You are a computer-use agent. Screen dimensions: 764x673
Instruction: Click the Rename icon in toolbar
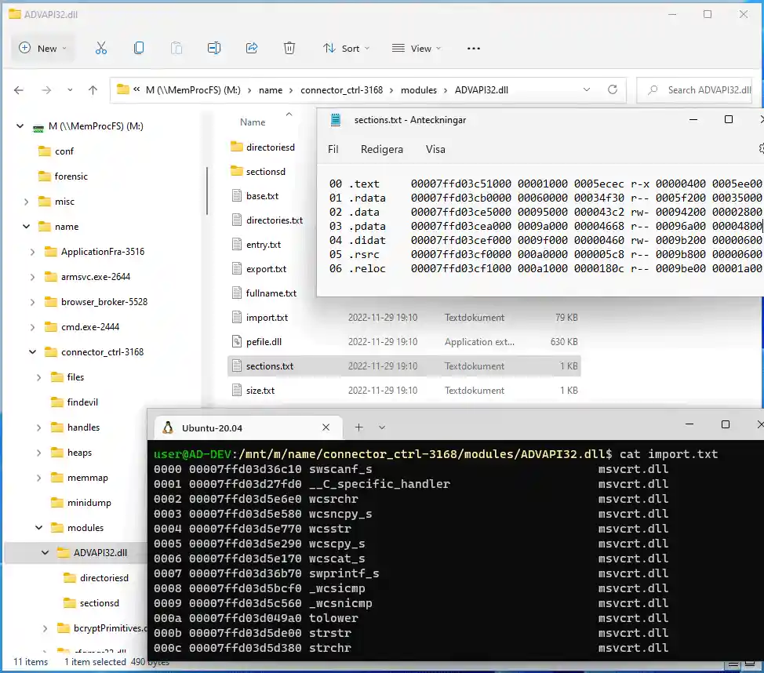coord(214,48)
